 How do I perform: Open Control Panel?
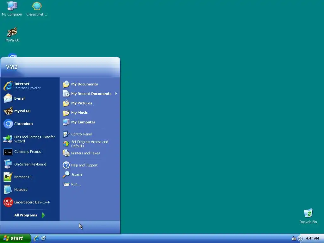(x=90, y=134)
